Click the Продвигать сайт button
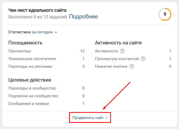179x129 pixels. [x=90, y=118]
